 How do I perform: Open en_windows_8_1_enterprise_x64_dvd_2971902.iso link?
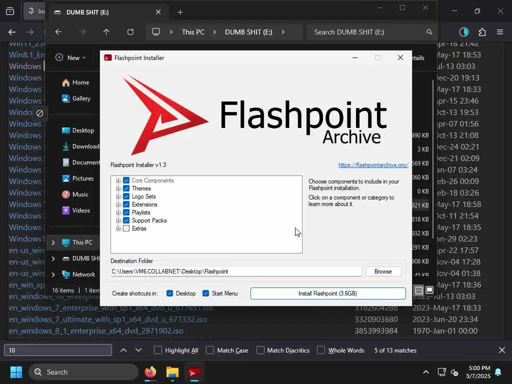click(96, 331)
